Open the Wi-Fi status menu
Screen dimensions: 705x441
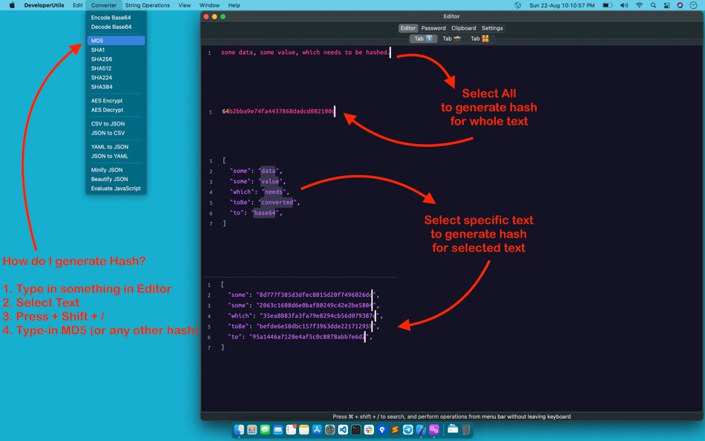(x=639, y=5)
